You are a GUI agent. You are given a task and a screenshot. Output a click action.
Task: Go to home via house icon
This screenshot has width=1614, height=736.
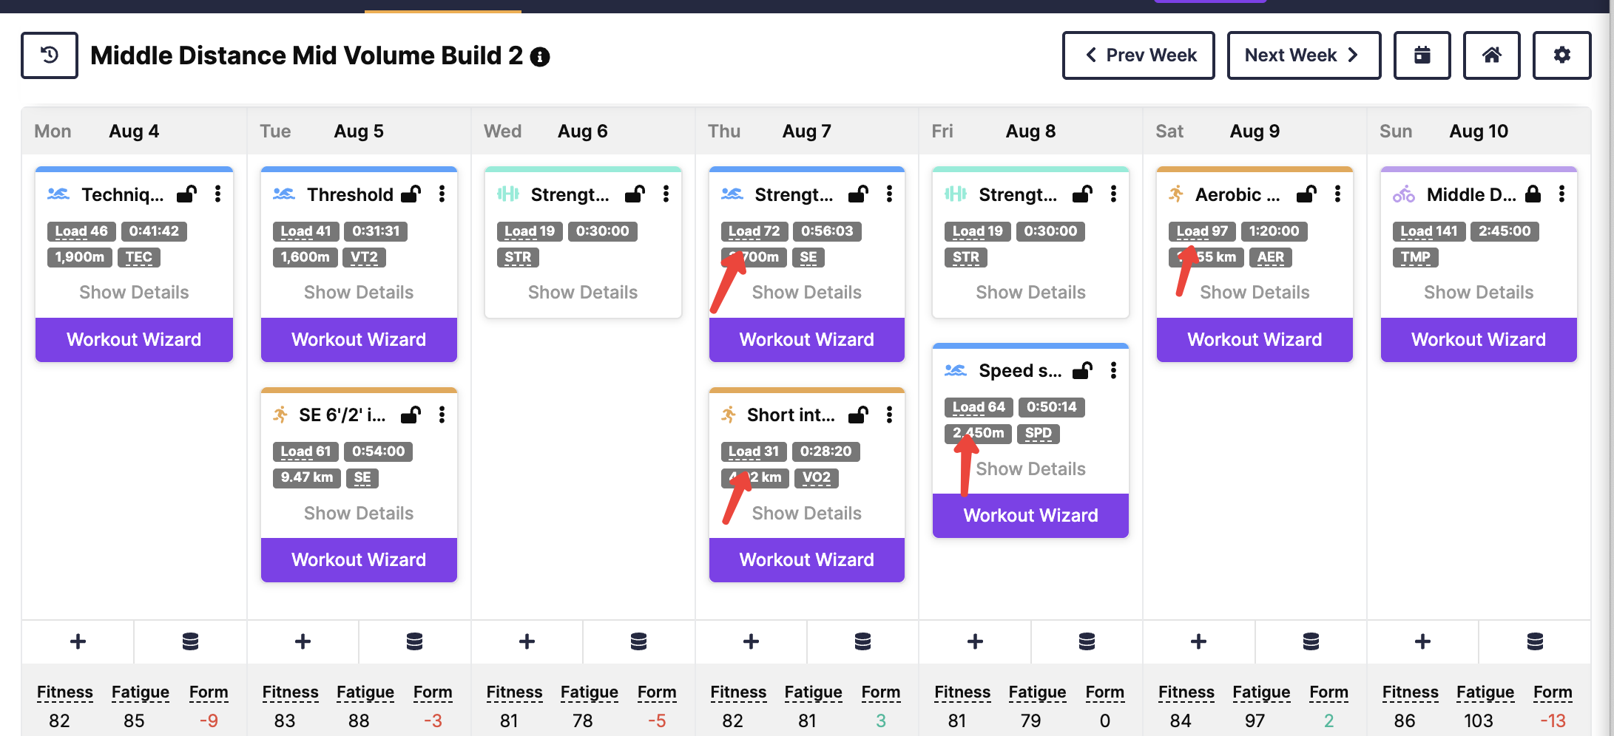(1491, 55)
